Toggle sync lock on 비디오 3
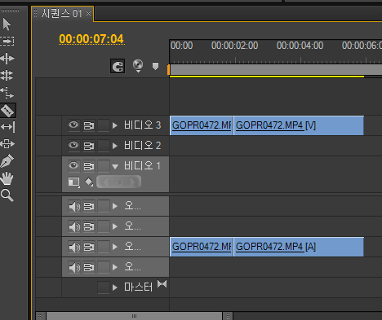Image resolution: width=382 pixels, height=320 pixels. pyautogui.click(x=89, y=125)
